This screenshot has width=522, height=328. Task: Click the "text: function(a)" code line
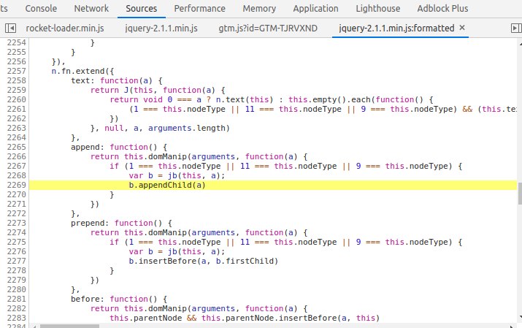click(x=117, y=80)
